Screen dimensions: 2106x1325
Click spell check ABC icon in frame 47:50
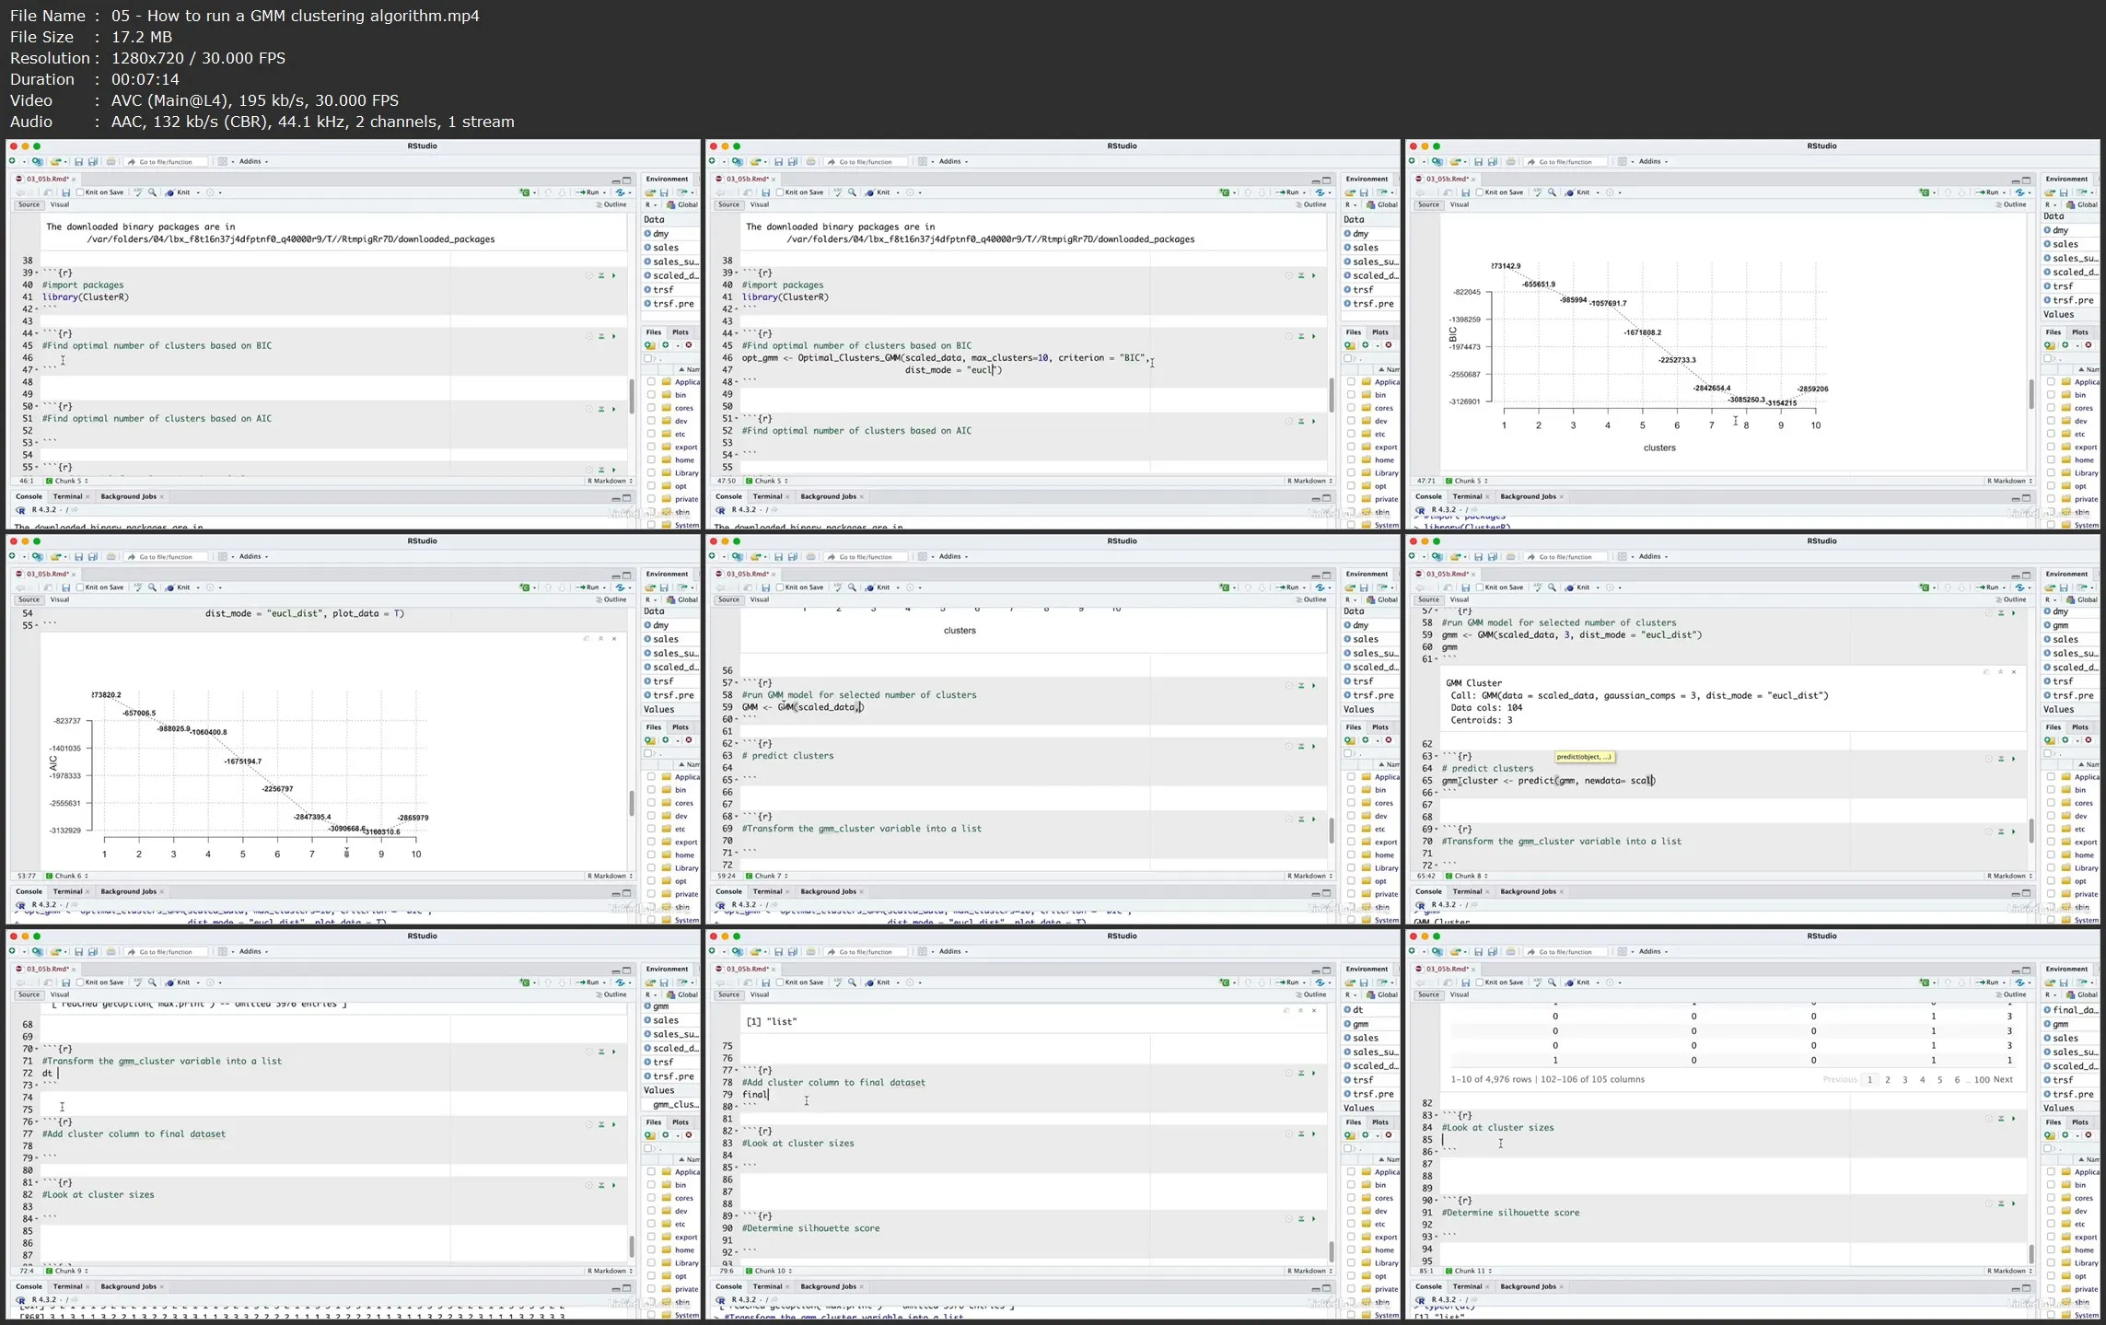tap(838, 192)
